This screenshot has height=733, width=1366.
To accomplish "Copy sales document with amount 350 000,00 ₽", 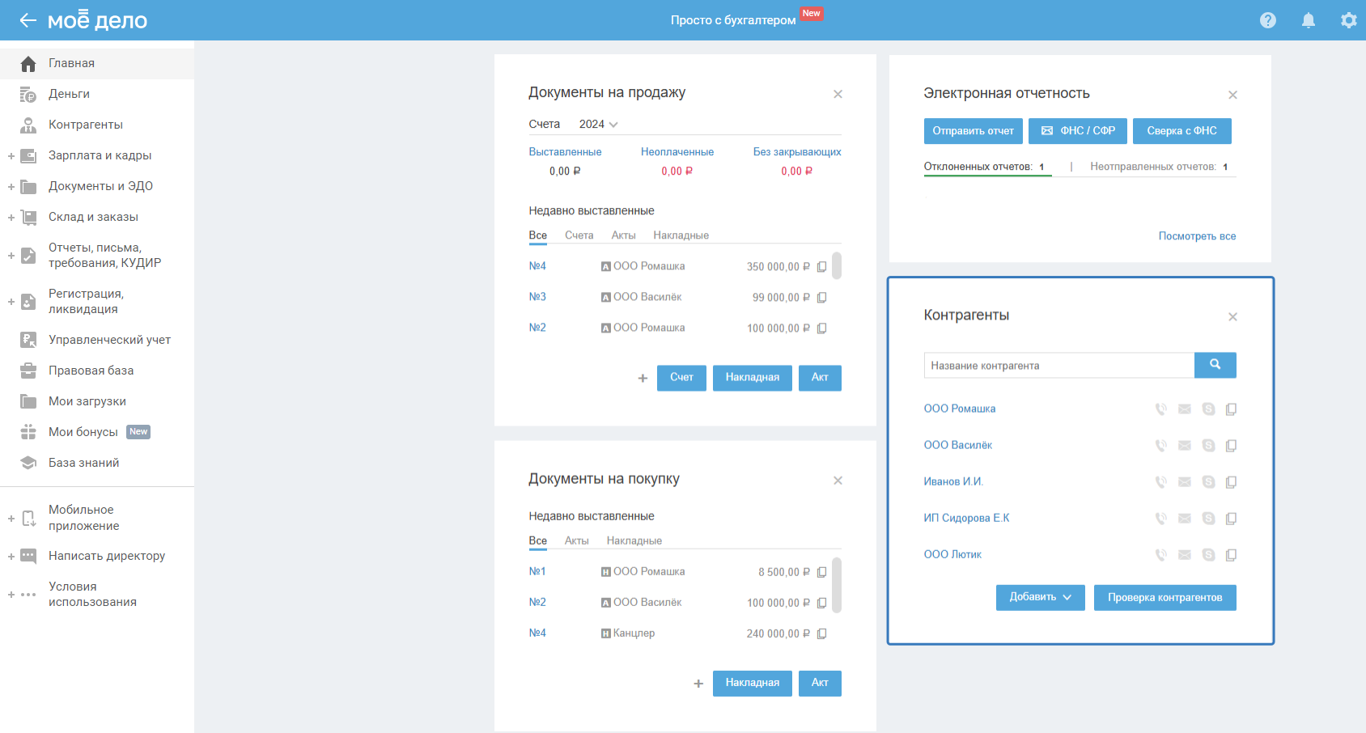I will point(821,267).
